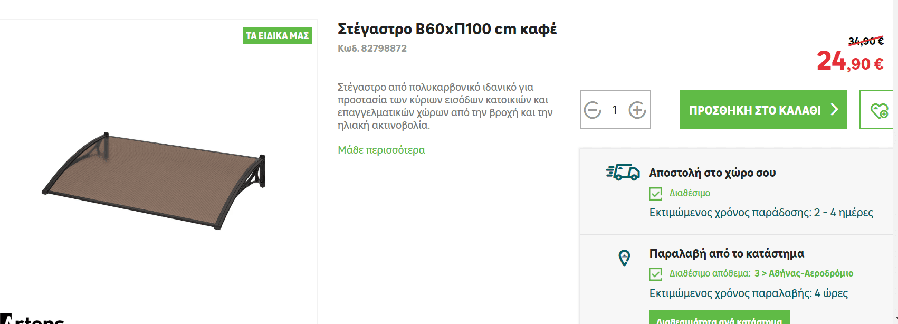Screen dimensions: 898x324
Task: Decrease quantity with the minus icon
Action: 593,110
